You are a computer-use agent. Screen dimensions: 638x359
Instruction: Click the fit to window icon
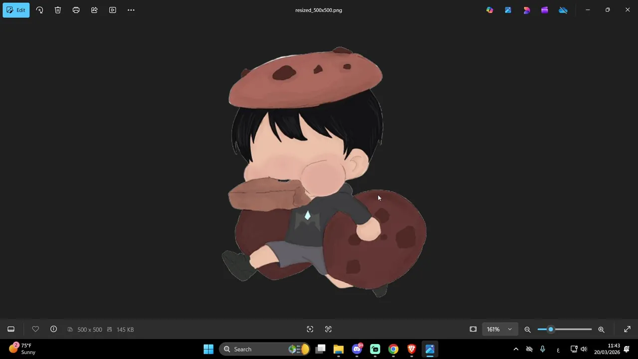pyautogui.click(x=473, y=329)
